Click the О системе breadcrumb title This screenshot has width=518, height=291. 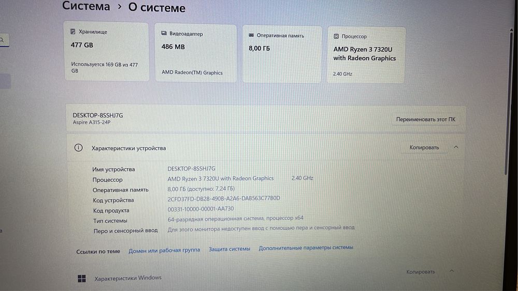tap(157, 8)
